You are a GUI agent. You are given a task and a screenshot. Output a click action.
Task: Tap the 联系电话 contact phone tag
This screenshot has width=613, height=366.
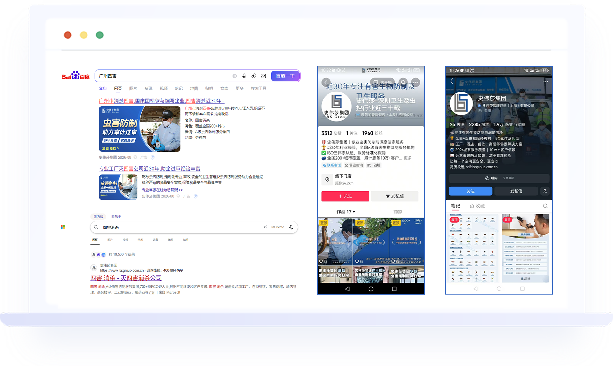click(x=332, y=165)
